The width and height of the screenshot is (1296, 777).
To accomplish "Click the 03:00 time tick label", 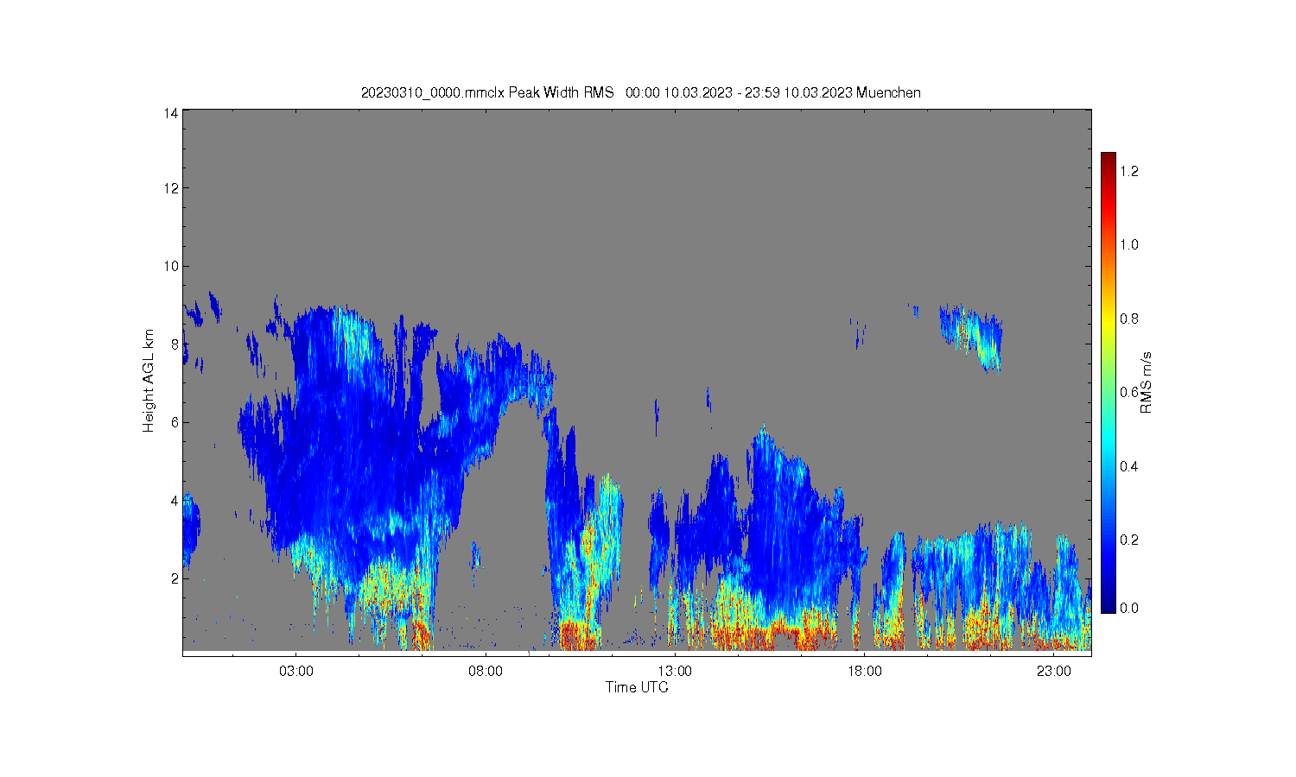I will pyautogui.click(x=296, y=672).
